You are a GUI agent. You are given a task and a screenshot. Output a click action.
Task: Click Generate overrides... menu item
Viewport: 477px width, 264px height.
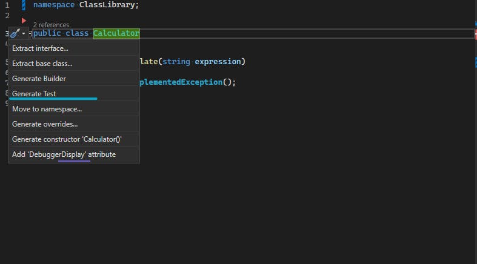click(45, 124)
